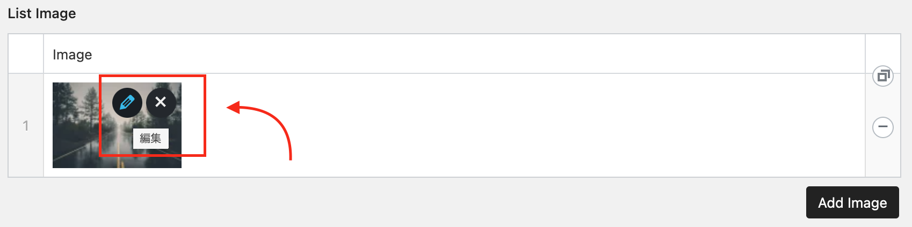Duplicate row 1 using the duplicate icon
The height and width of the screenshot is (227, 912).
[x=883, y=77]
